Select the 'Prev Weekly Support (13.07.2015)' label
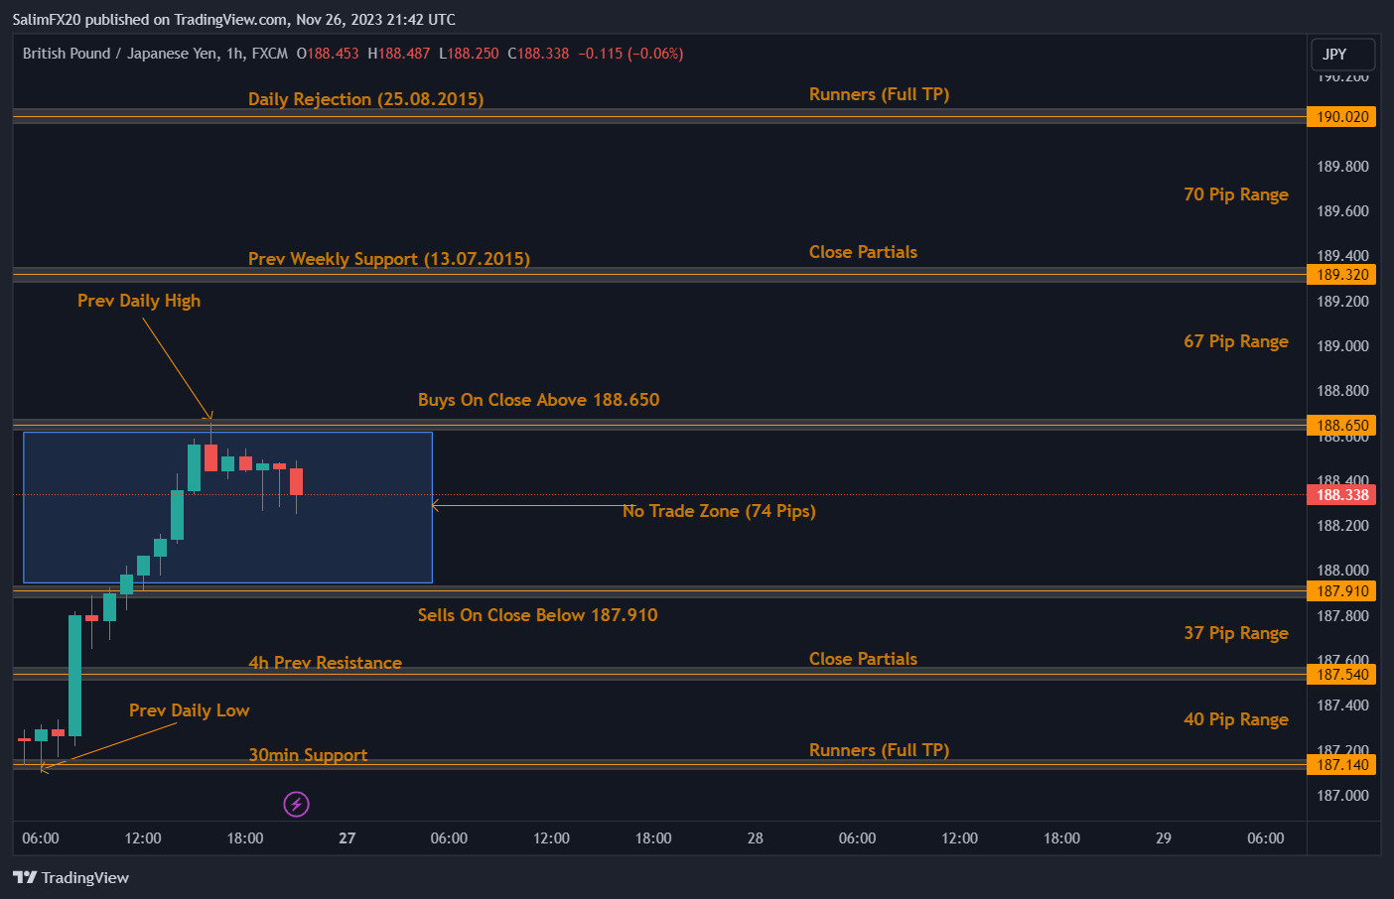Viewport: 1394px width, 899px height. [x=388, y=259]
